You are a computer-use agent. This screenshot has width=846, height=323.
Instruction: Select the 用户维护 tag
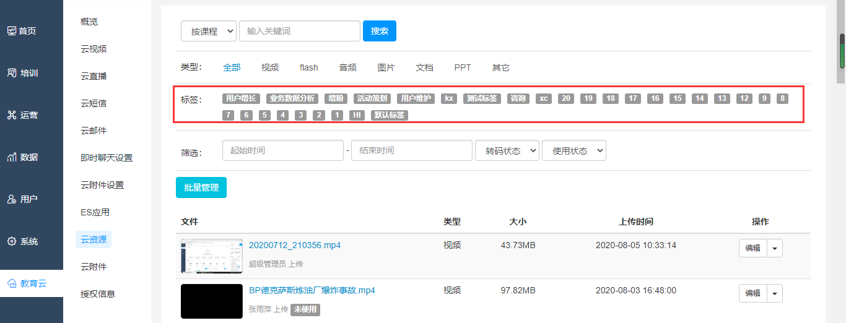click(416, 98)
